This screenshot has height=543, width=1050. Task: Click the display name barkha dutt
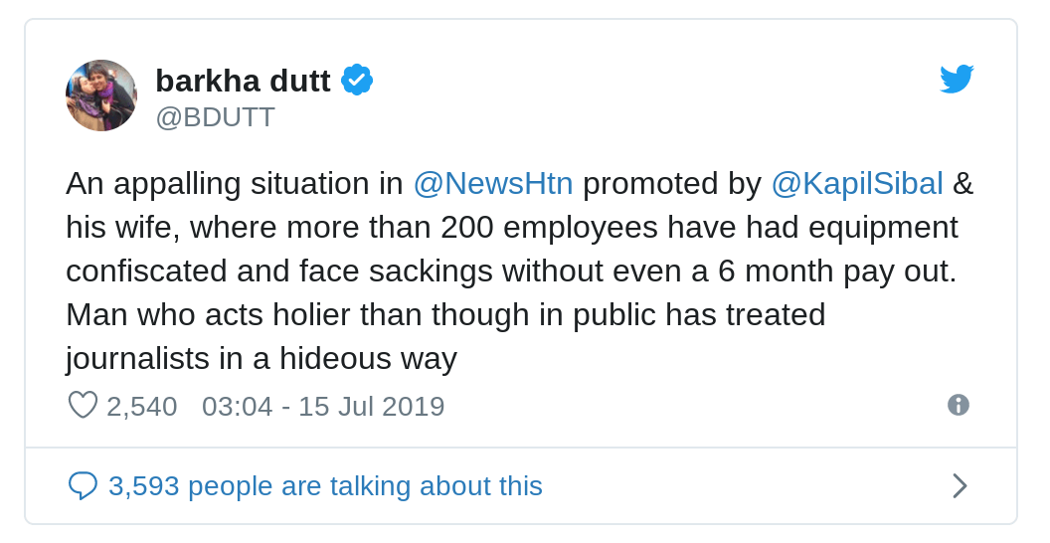[243, 81]
